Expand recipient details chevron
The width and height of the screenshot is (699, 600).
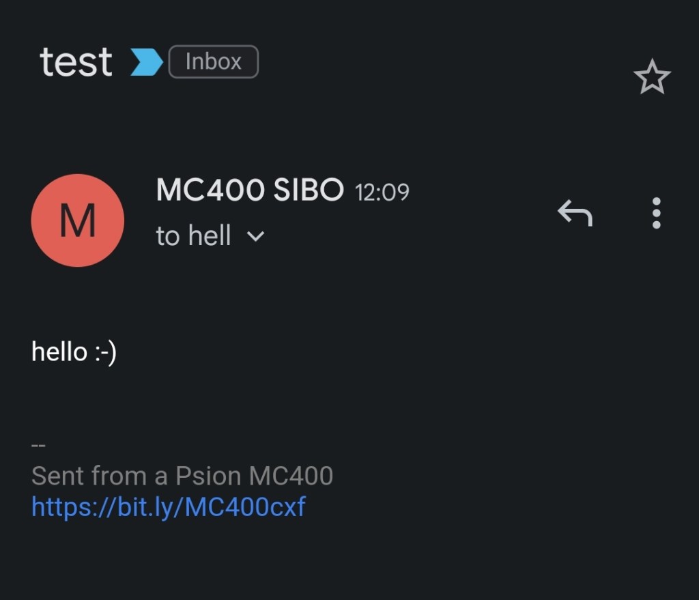[x=255, y=237]
